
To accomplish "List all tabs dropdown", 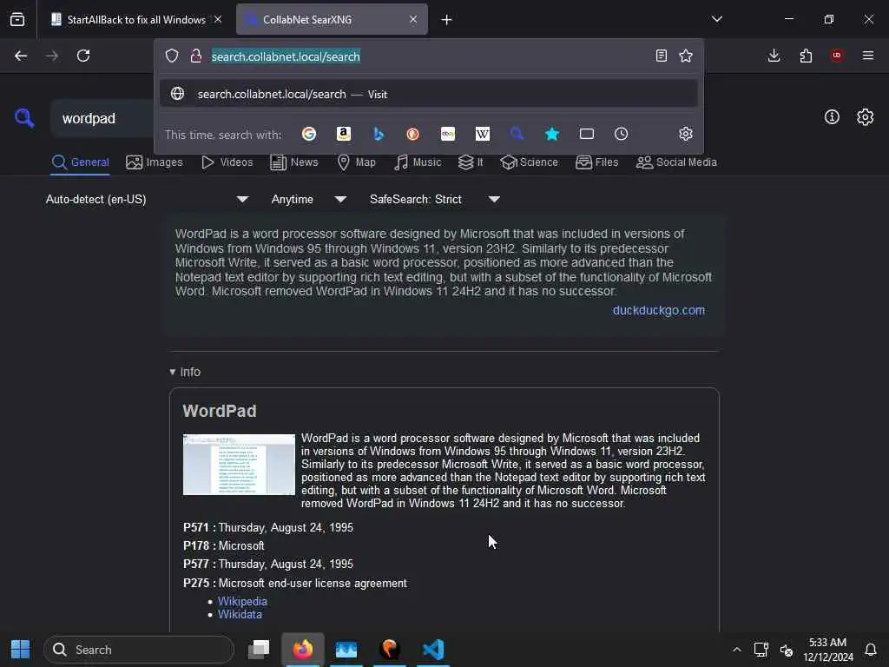I will [717, 19].
